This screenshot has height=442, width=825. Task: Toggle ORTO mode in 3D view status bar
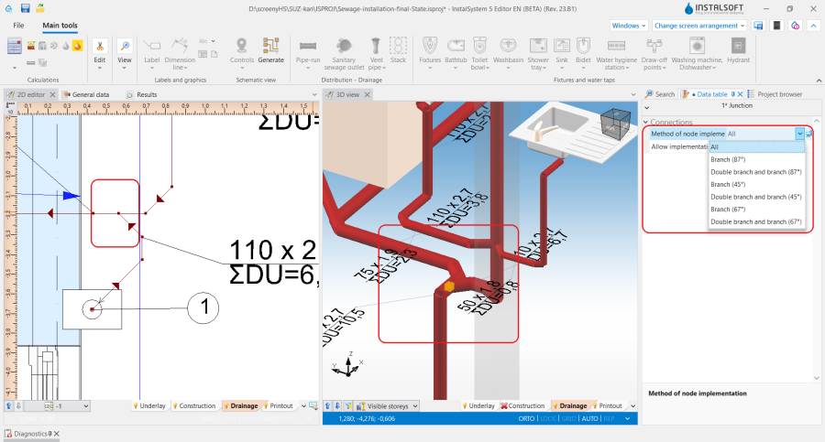[x=526, y=419]
